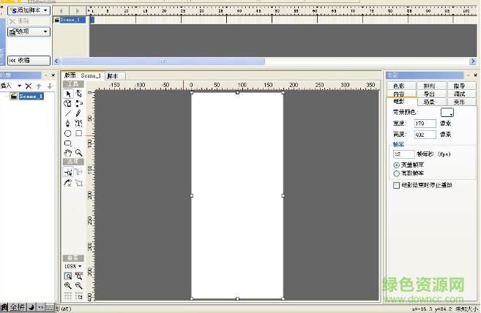Viewport: 481px width, 313px height.
Task: Select the Hand pan tool
Action: [x=68, y=153]
